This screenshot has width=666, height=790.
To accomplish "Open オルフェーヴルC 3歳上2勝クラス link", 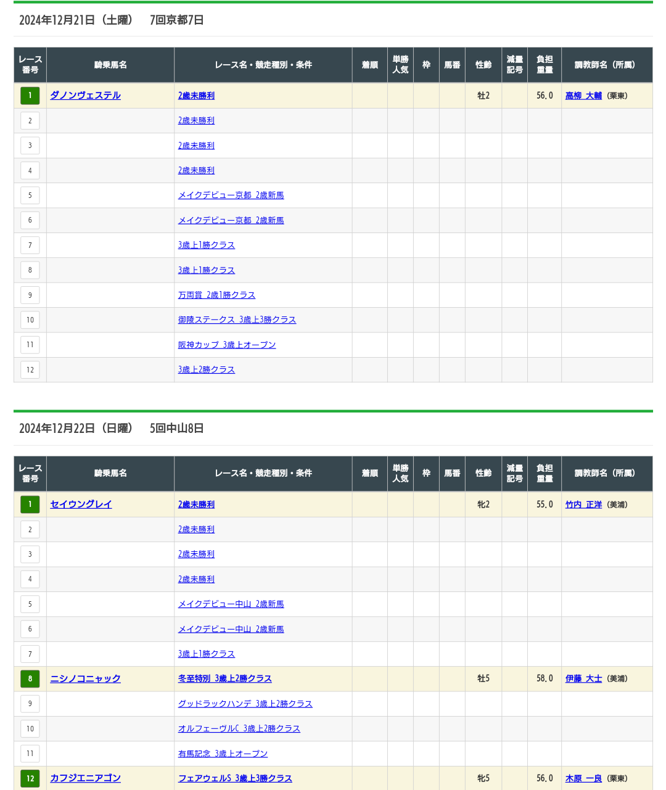I will 239,728.
